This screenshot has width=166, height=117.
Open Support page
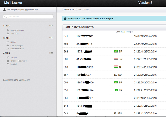click(x=14, y=58)
